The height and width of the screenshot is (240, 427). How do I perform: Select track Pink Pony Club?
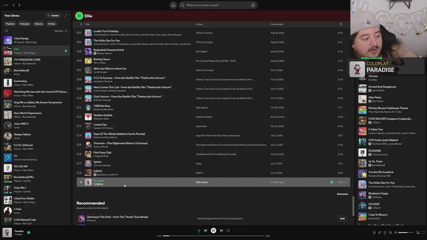(213, 154)
